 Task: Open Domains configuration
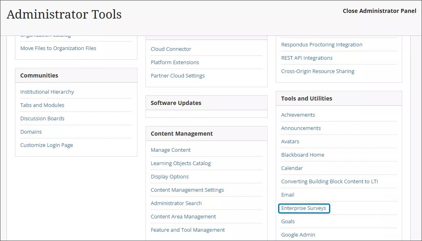31,132
